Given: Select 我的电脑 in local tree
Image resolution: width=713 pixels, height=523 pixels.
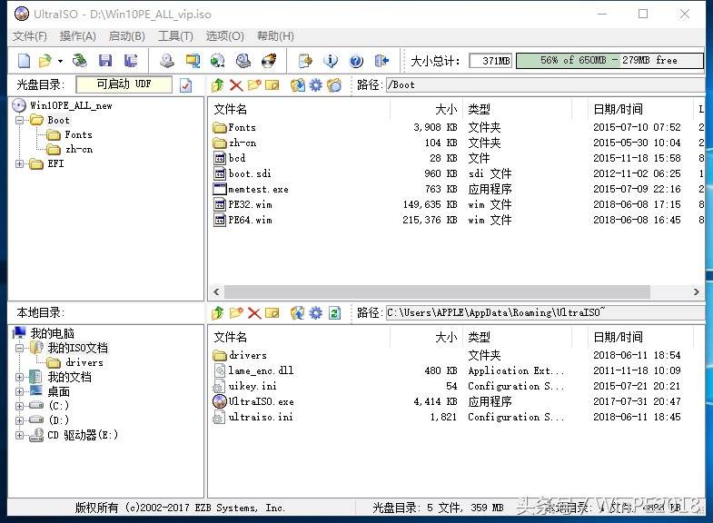Looking at the screenshot, I should pos(52,333).
